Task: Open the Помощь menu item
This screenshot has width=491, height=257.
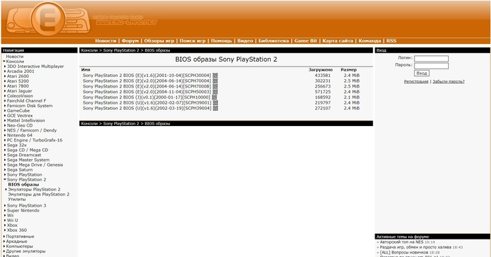Action: tap(222, 41)
